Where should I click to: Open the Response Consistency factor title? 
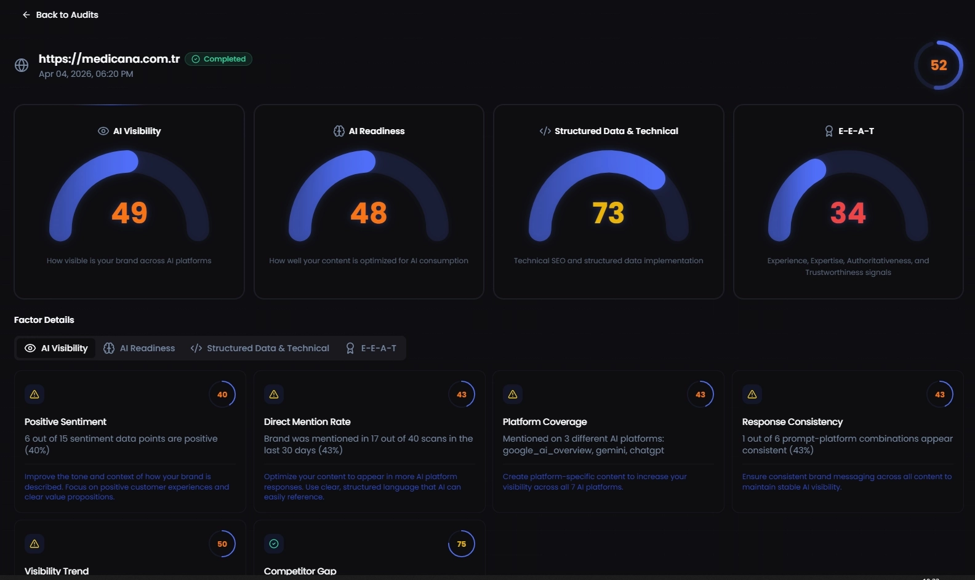coord(792,422)
